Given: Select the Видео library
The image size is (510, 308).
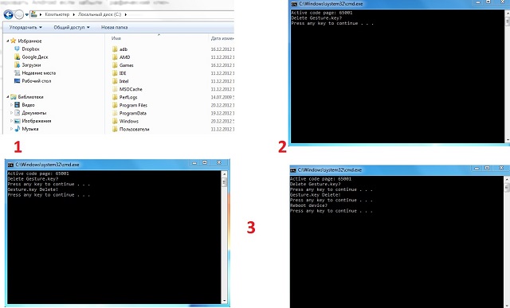Looking at the screenshot, I should [28, 105].
